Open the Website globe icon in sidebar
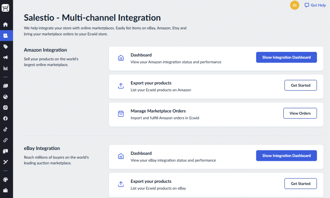 coord(5,97)
